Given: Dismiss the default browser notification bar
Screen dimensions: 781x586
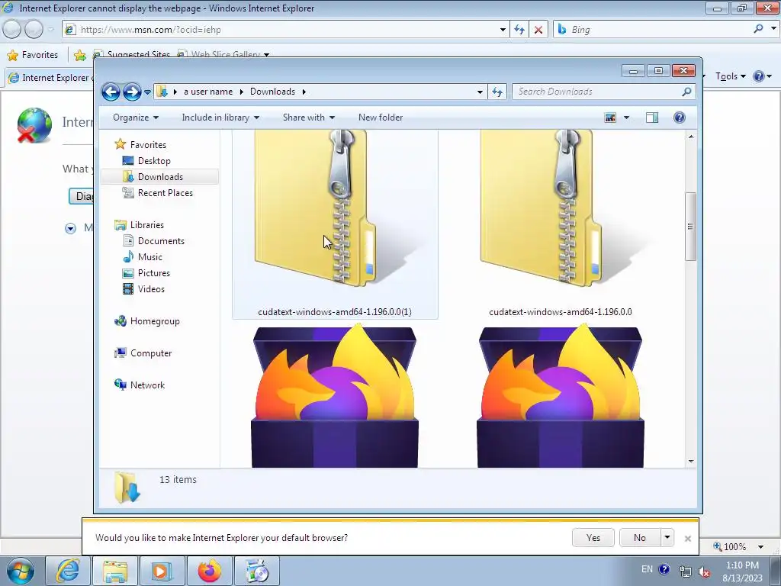Looking at the screenshot, I should coord(688,538).
